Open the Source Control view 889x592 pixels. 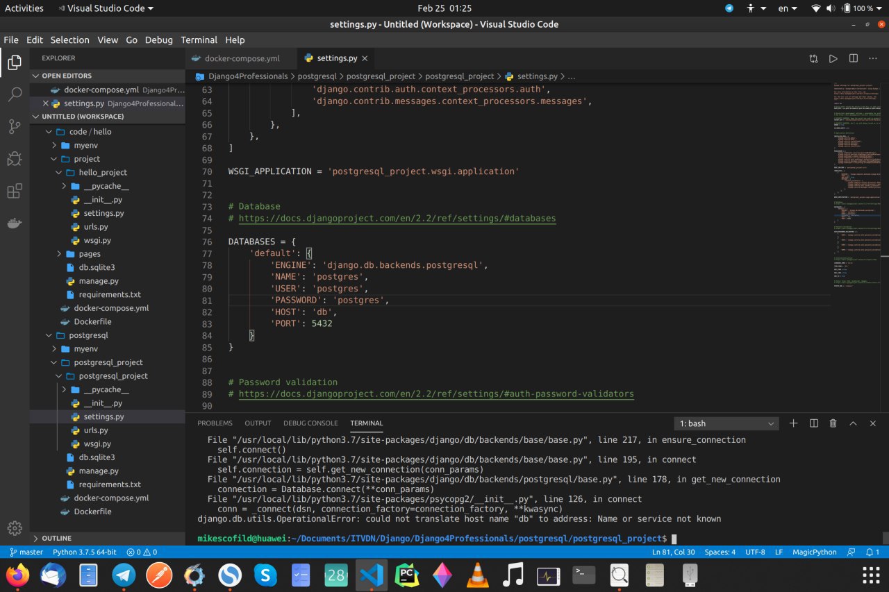15,126
